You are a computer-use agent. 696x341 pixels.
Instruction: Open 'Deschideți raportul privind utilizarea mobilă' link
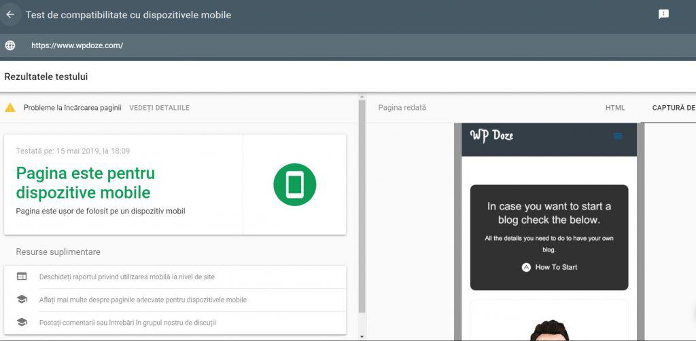[x=127, y=277]
